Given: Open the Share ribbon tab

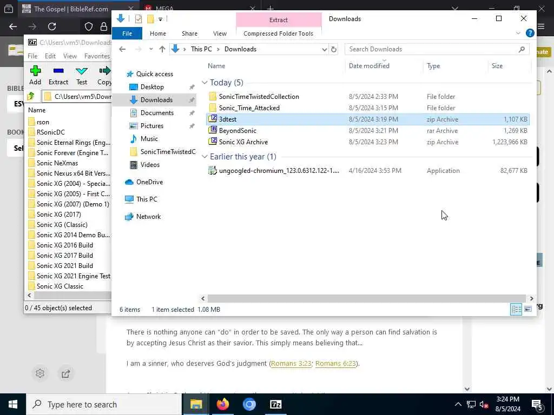Looking at the screenshot, I should (x=189, y=34).
